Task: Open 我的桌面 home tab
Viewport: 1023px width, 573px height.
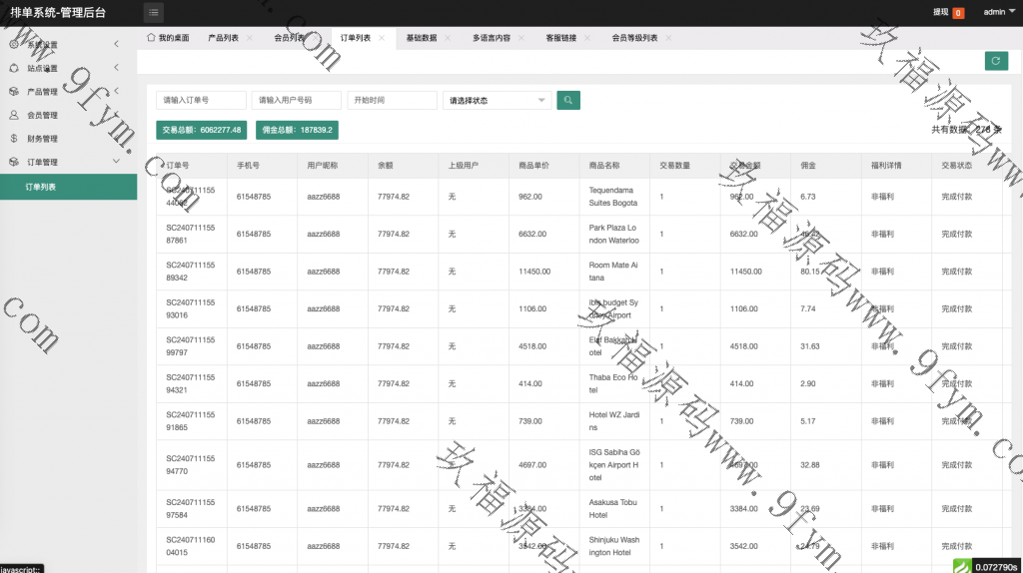Action: coord(168,38)
